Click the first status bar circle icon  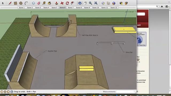[2, 92]
